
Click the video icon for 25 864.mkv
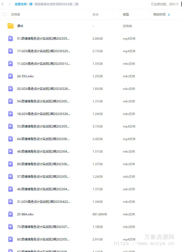11,214
